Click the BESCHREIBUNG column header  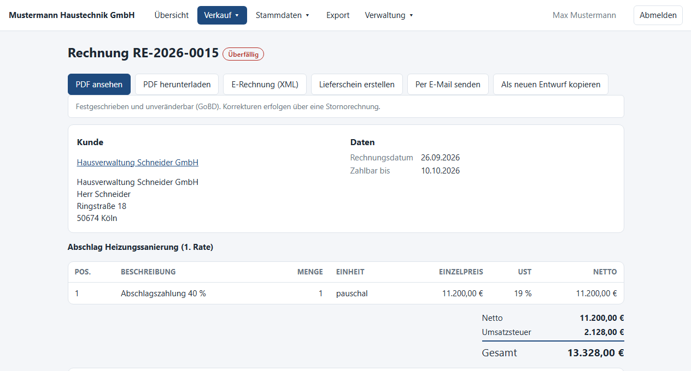click(x=148, y=272)
